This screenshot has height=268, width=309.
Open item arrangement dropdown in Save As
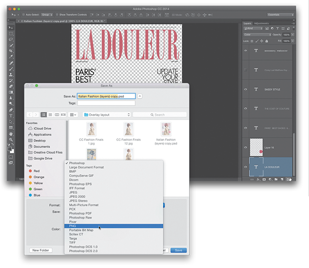73,115
